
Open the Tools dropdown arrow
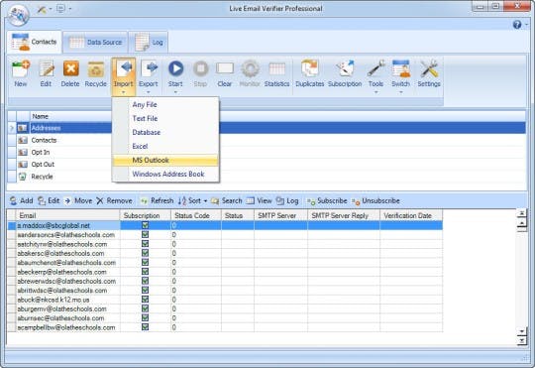pos(376,92)
